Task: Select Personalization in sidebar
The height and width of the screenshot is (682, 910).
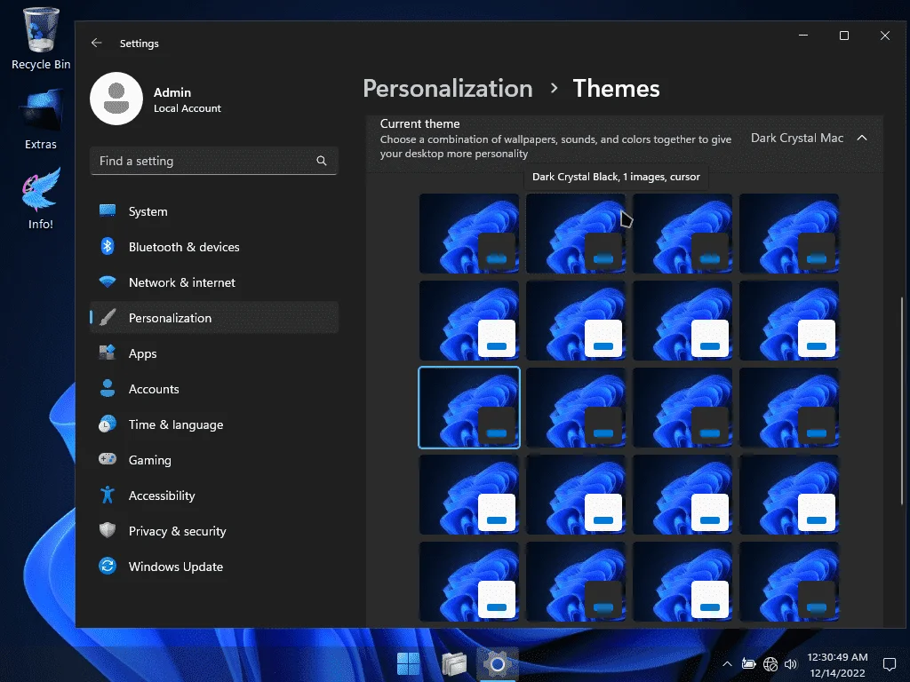Action: [x=213, y=318]
